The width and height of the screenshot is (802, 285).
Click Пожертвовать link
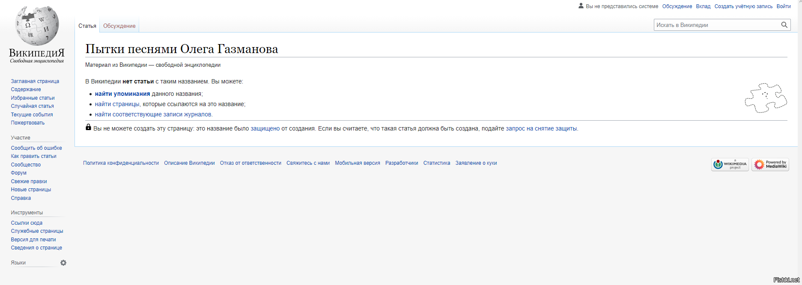tap(28, 123)
